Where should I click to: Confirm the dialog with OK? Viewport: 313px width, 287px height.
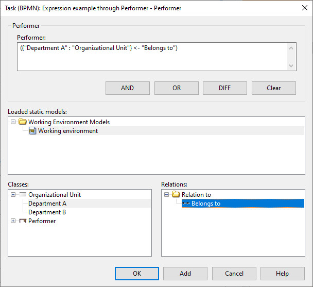137,274
